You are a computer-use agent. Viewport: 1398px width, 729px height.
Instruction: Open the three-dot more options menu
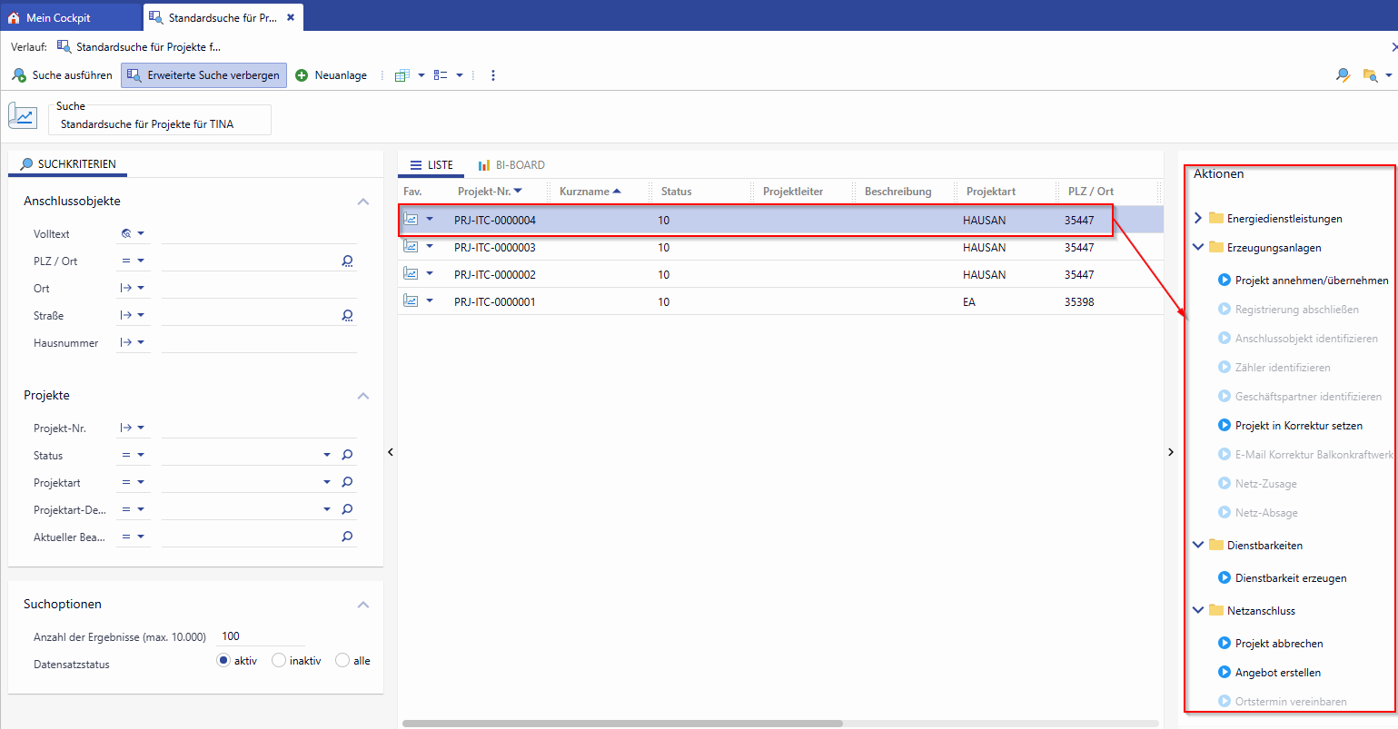point(493,75)
